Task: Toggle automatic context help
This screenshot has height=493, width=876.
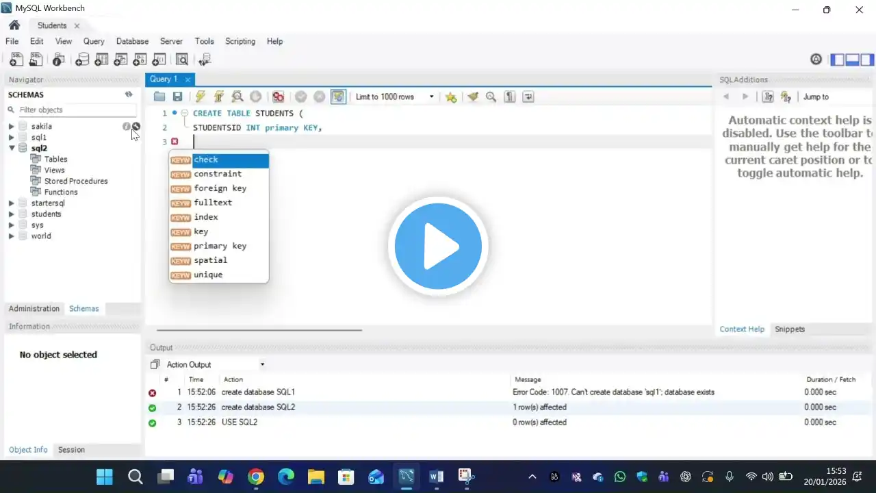Action: coord(786,97)
